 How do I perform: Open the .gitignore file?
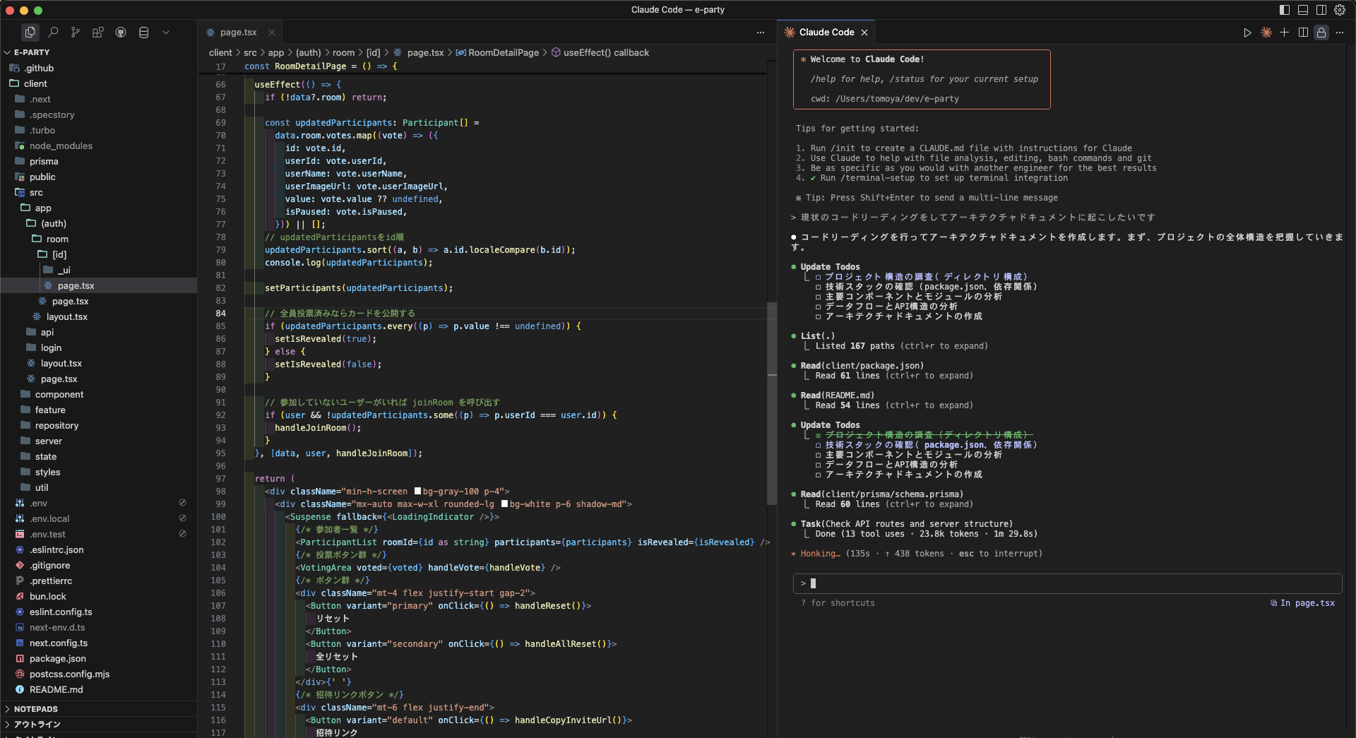pyautogui.click(x=49, y=565)
